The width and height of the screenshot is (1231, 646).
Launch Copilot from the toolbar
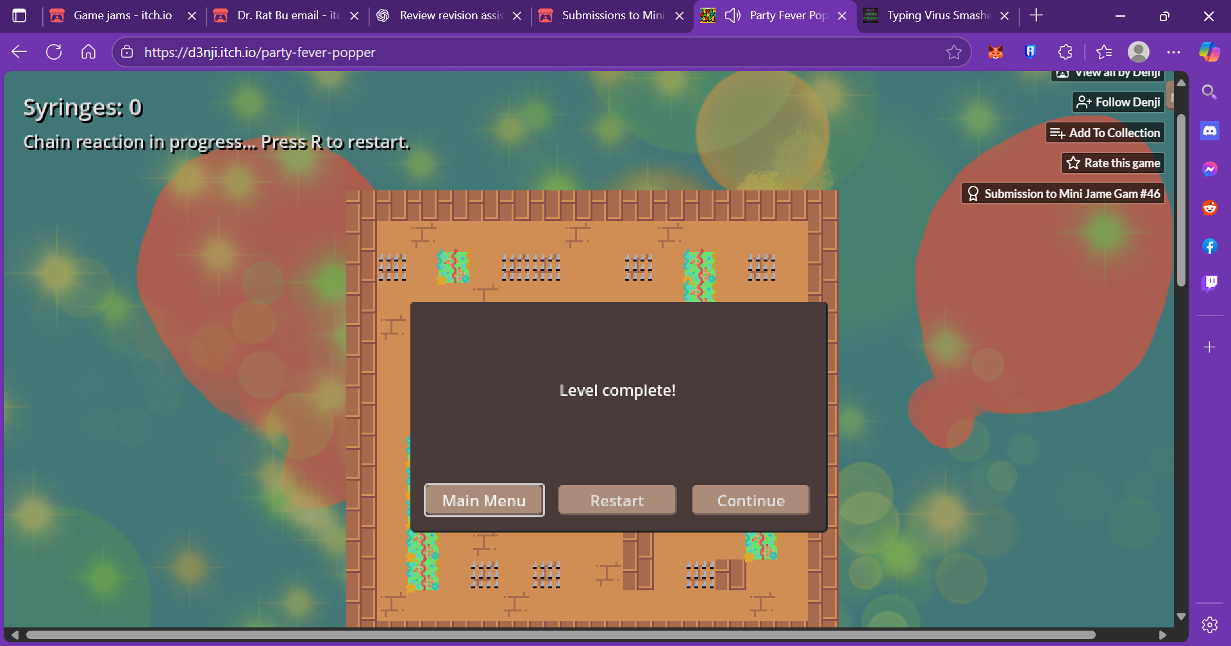point(1209,52)
